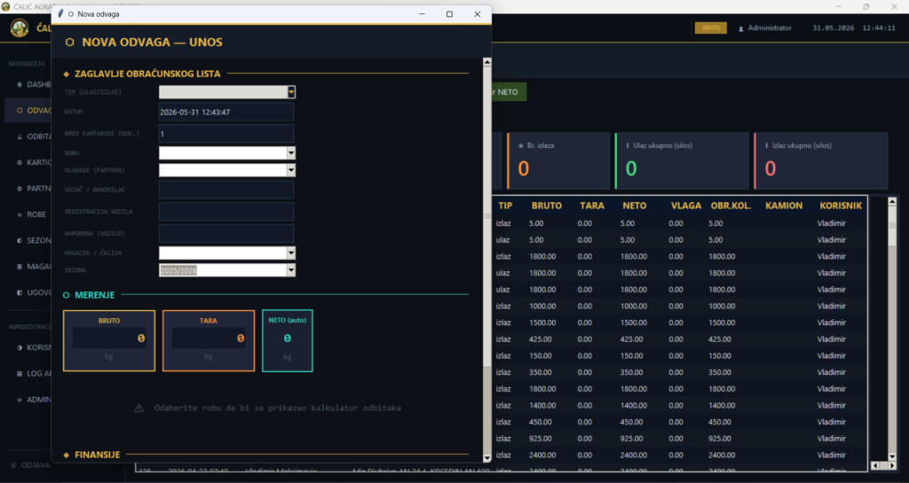Sort table by the BRUTO column header
The image size is (909, 483).
[x=546, y=206]
